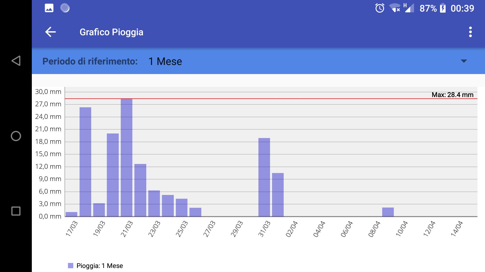Select the 31/03 rain bar

[x=264, y=177]
